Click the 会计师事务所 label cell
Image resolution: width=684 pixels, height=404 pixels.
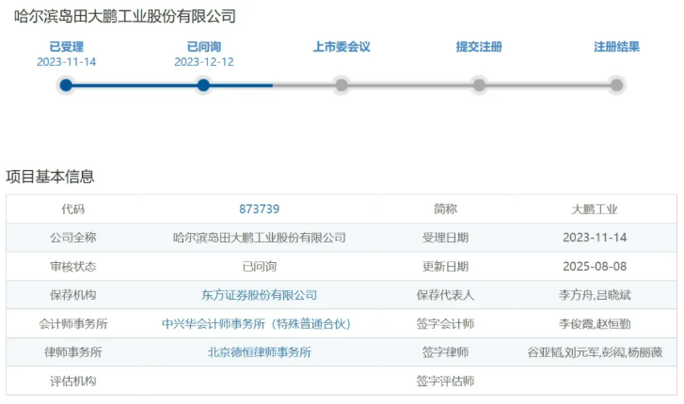click(x=73, y=324)
